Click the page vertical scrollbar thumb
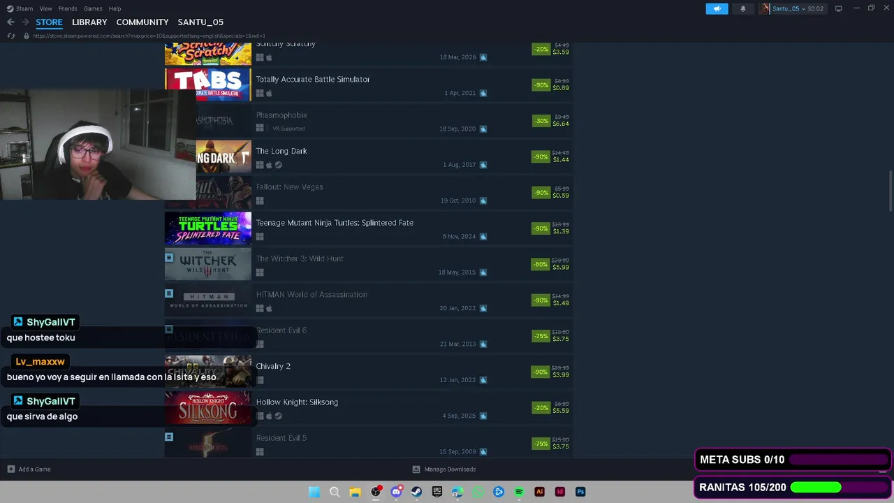Viewport: 894px width, 503px height. point(891,189)
